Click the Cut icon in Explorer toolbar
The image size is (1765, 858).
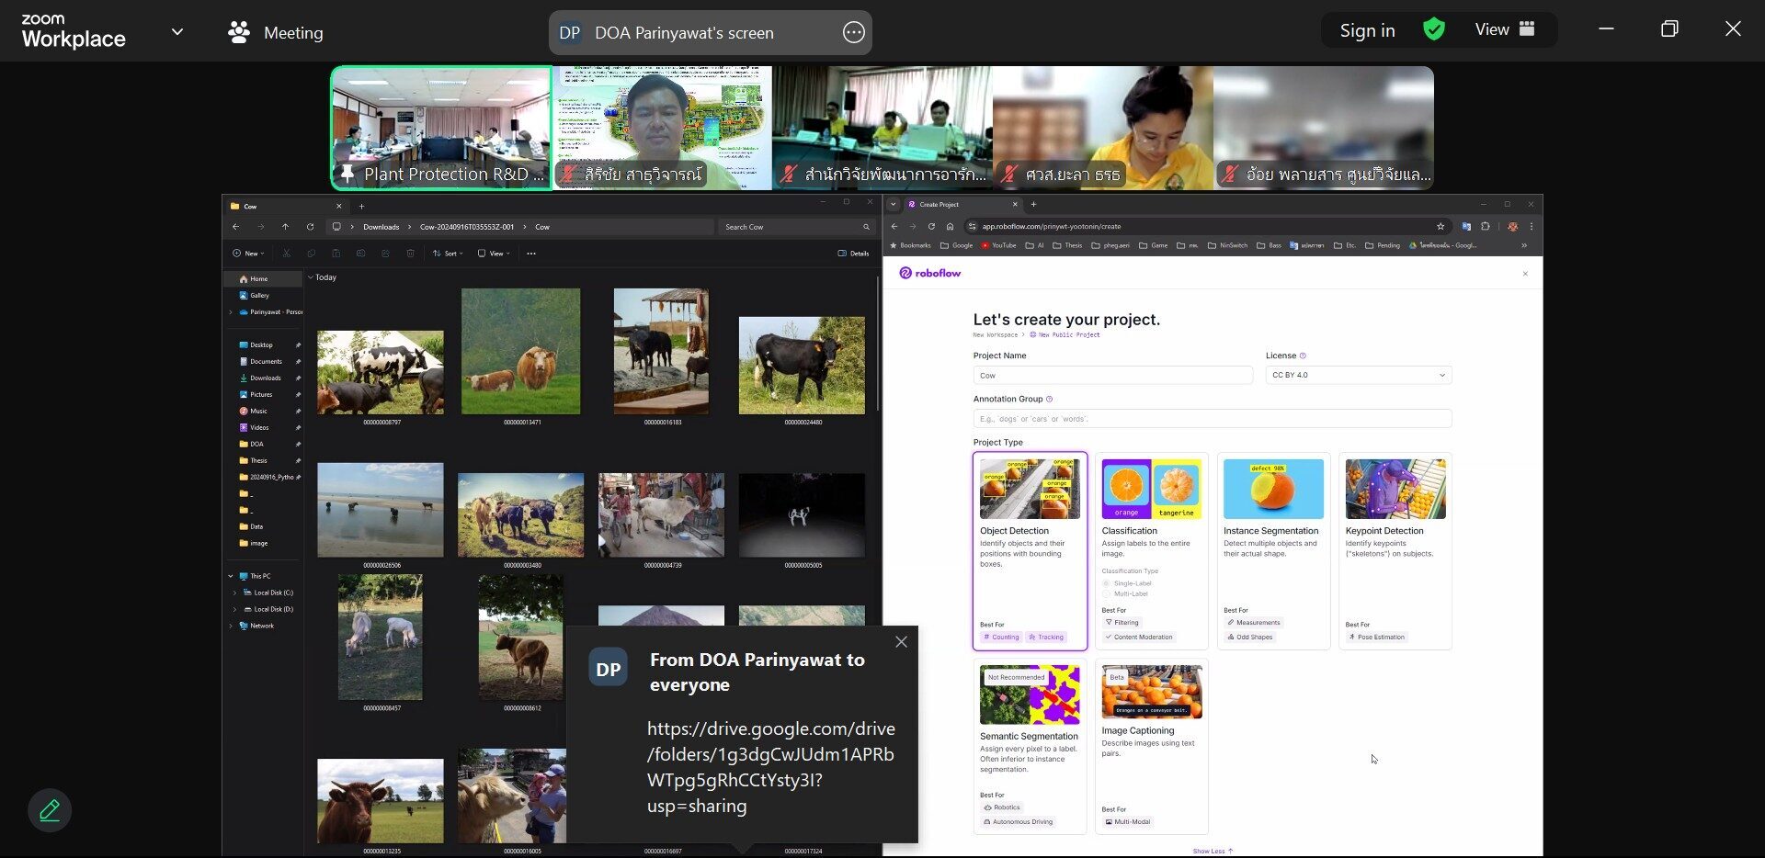286,254
